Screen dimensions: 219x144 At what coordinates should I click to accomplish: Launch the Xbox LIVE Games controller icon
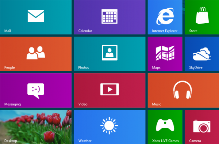click(x=165, y=125)
